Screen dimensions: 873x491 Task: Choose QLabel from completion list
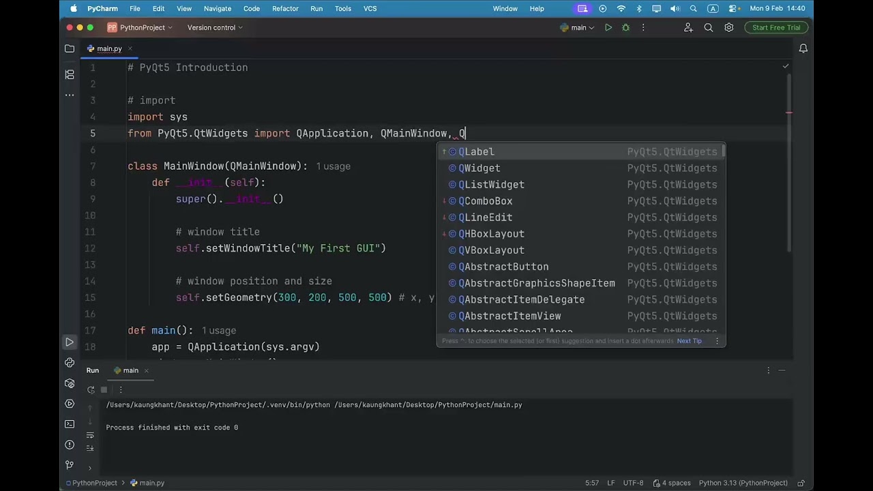pos(580,151)
